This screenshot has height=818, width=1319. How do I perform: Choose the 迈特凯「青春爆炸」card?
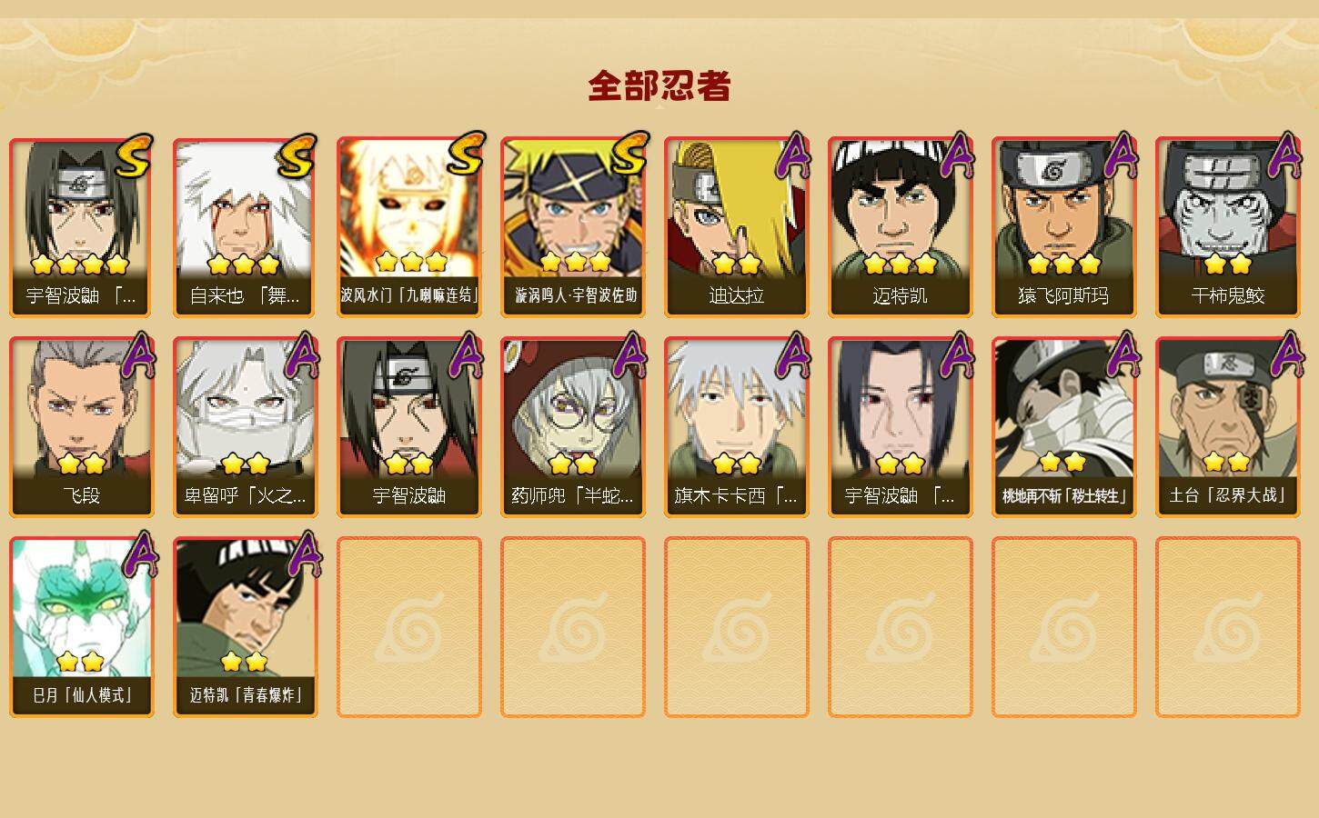click(x=245, y=627)
